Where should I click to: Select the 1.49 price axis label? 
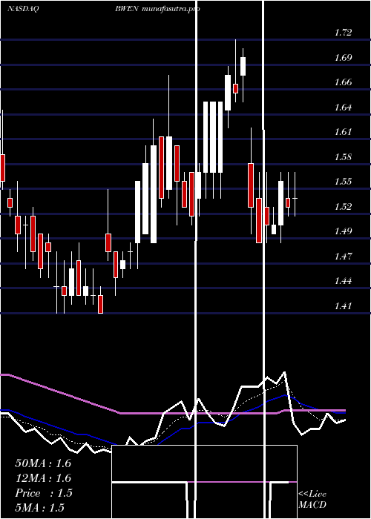343,231
